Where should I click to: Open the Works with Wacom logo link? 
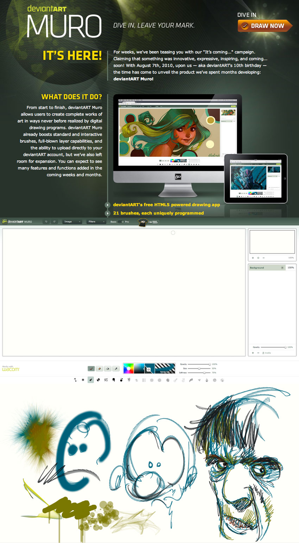(11, 369)
